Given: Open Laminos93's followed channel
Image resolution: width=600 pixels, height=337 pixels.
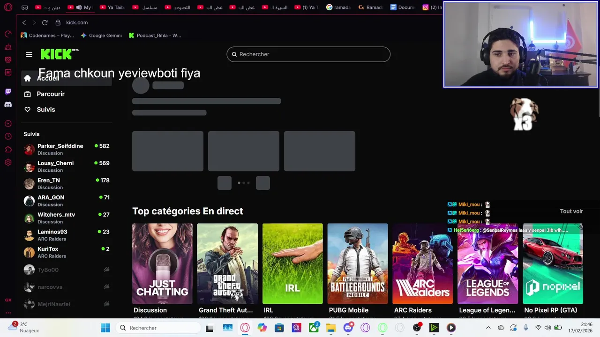Looking at the screenshot, I should coord(67,235).
